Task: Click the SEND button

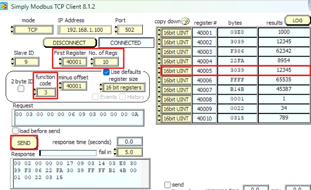Action: (24, 143)
